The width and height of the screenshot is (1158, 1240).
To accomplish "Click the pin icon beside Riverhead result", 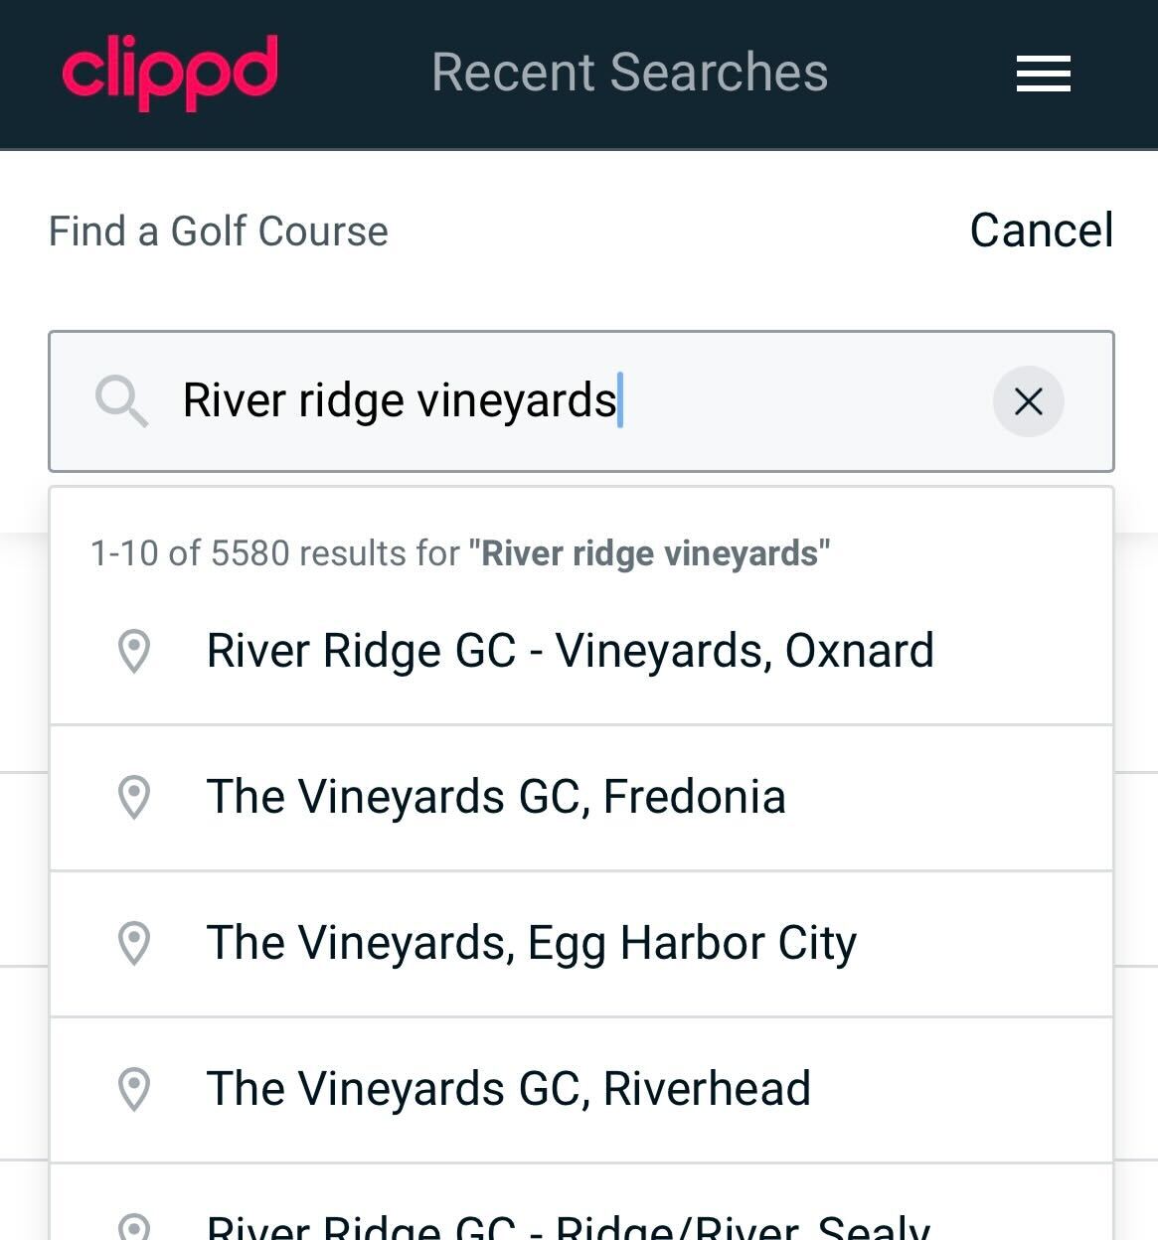I will pyautogui.click(x=134, y=1089).
